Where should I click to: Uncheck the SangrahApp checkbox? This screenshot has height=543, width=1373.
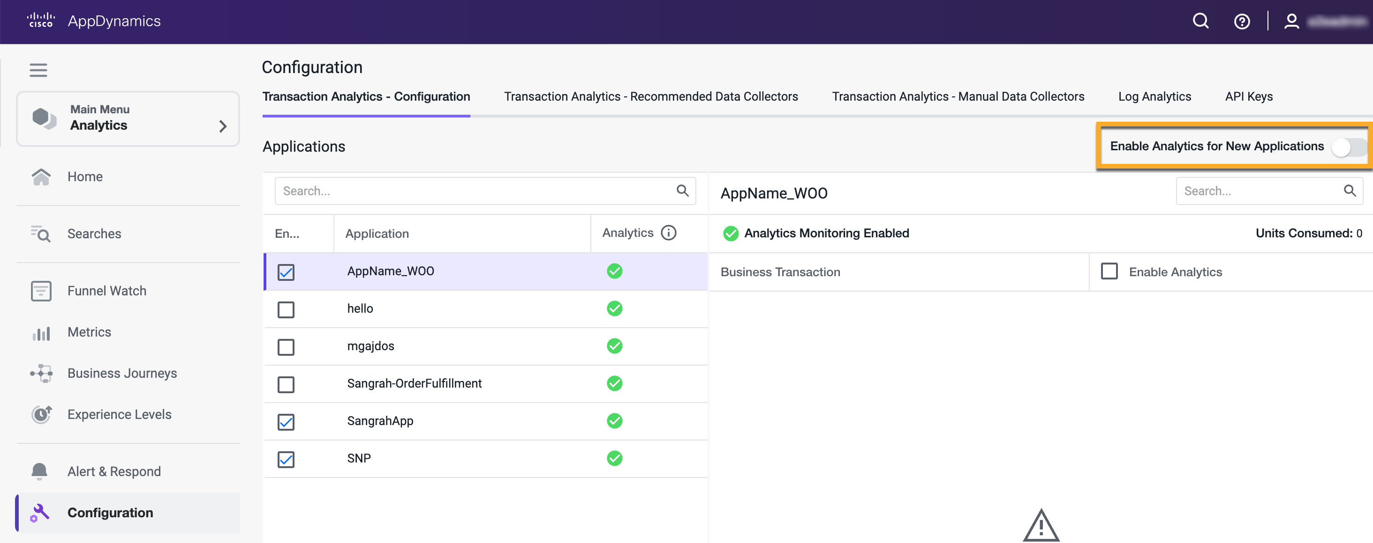(x=286, y=422)
